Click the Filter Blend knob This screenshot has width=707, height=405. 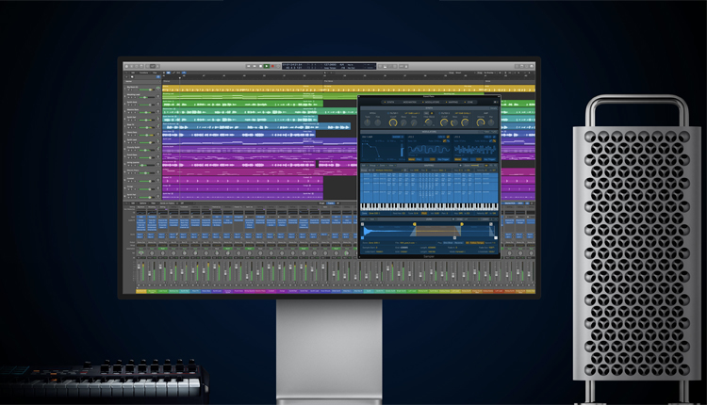(x=428, y=122)
